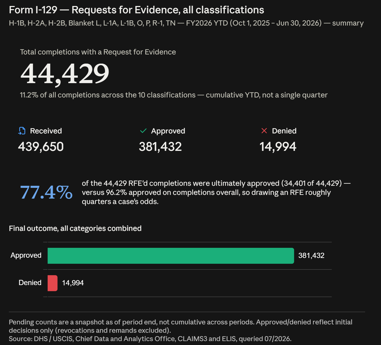Click the green Approved bar in chart
This screenshot has height=345, width=381.
pyautogui.click(x=171, y=256)
